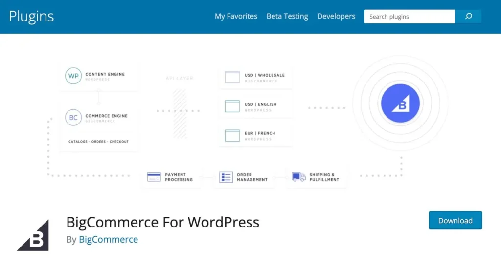Click the PAYMENT PROCESSING label

coord(179,177)
